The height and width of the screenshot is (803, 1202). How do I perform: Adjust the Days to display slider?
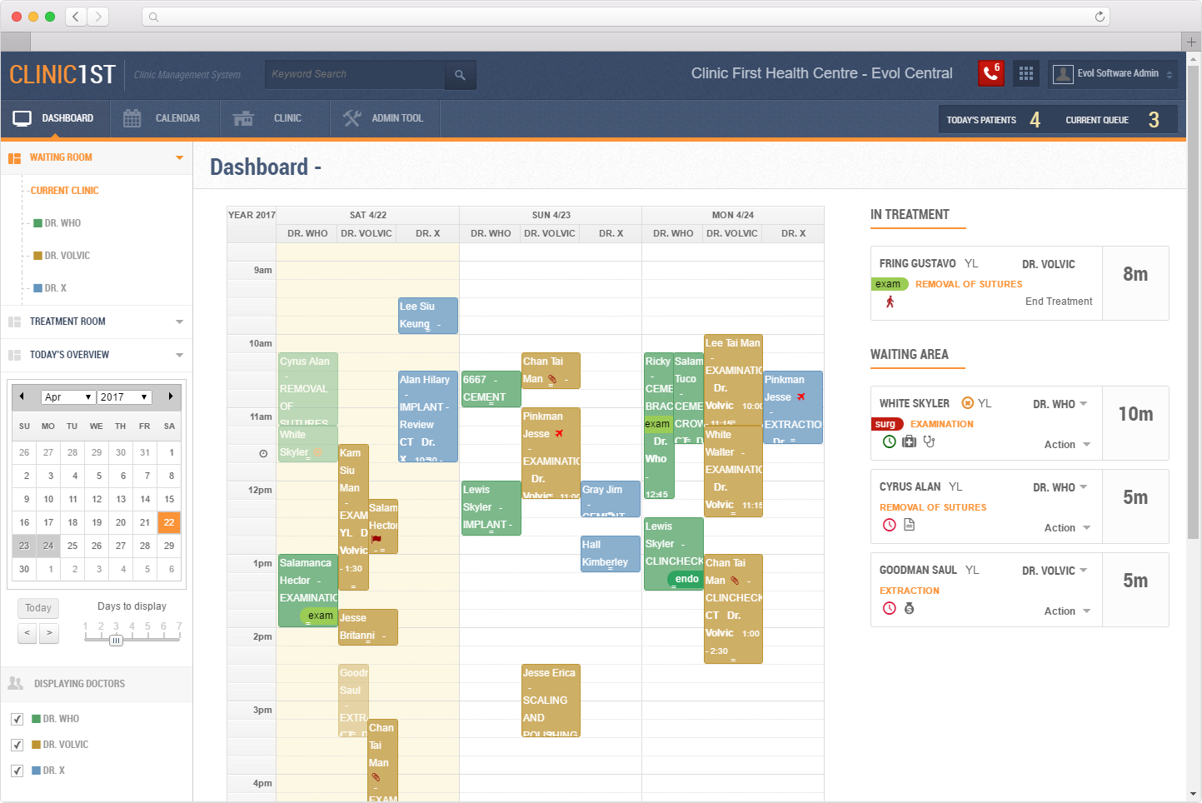(116, 641)
